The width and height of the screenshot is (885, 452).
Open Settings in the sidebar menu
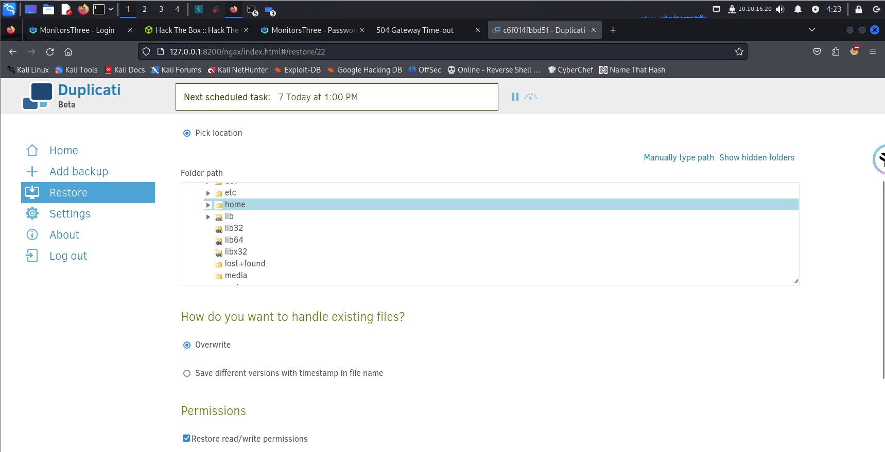click(x=70, y=214)
